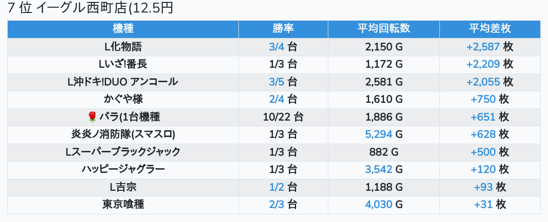Select L沖ドキ!DUO アンコール machine name

[x=123, y=82]
